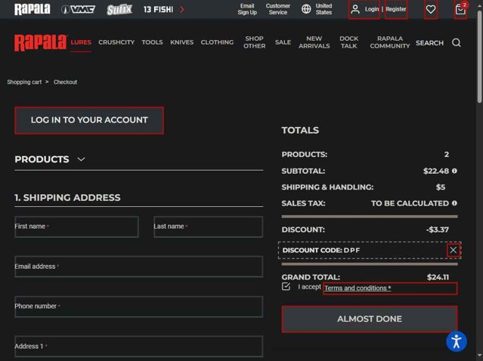The height and width of the screenshot is (361, 483).
Task: Open the shopping cart bag icon
Action: coord(460,10)
